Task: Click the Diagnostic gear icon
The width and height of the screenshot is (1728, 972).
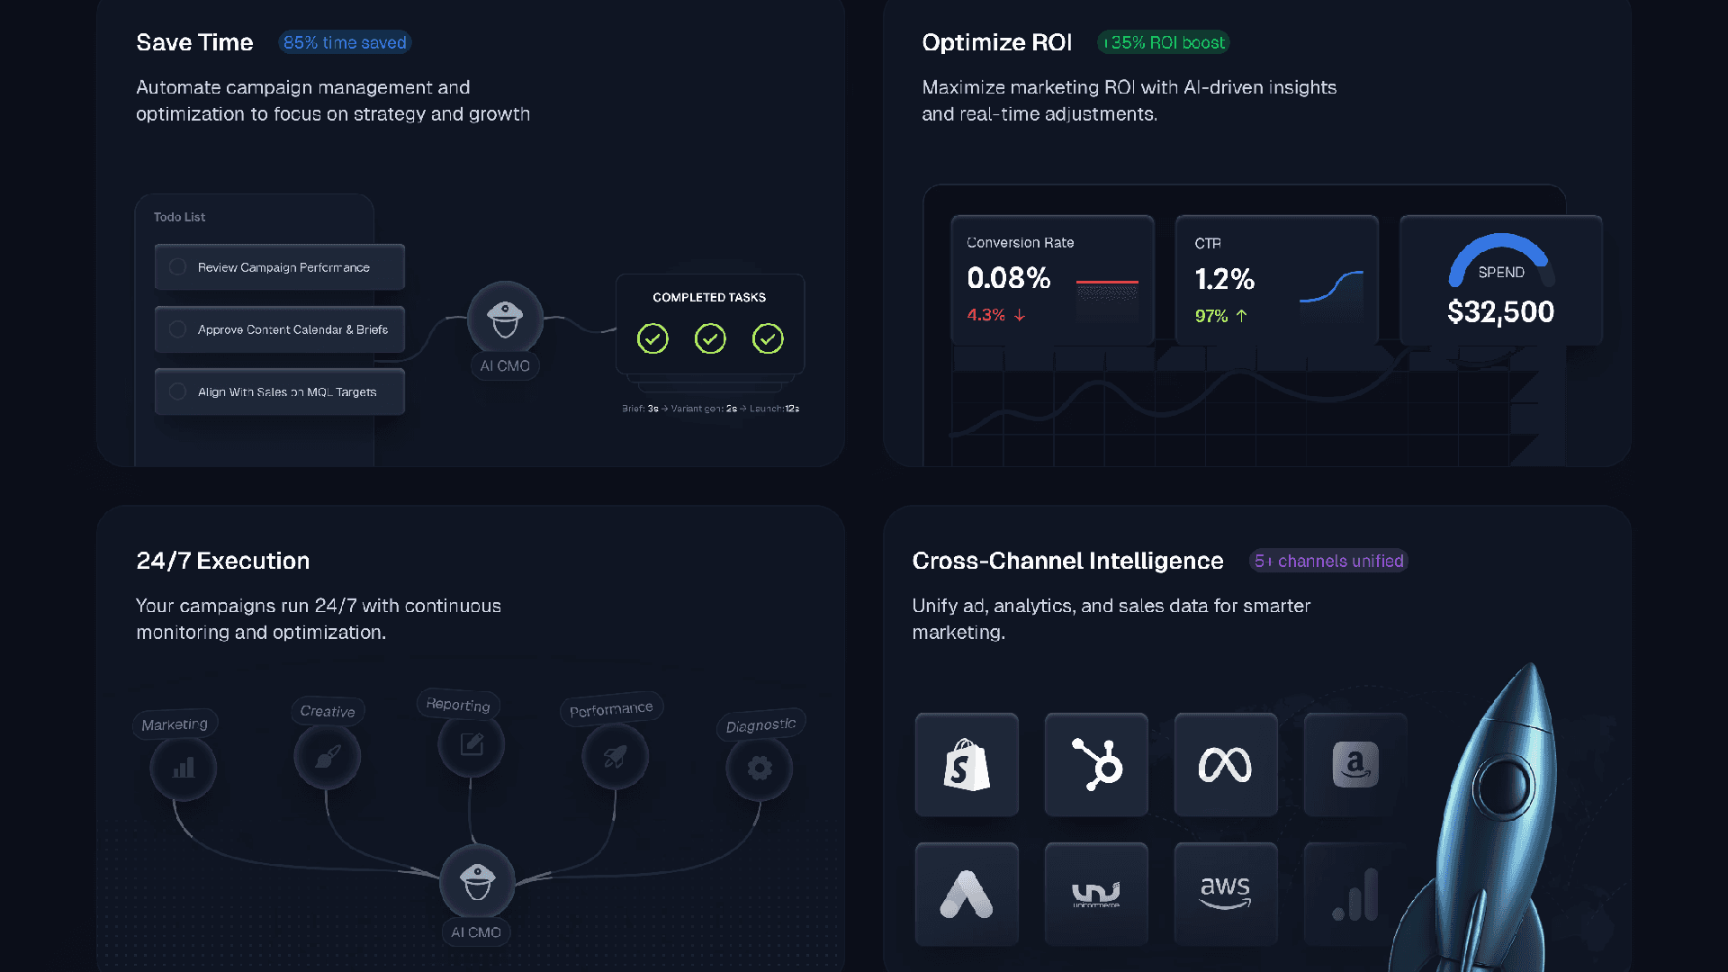Action: 760,768
